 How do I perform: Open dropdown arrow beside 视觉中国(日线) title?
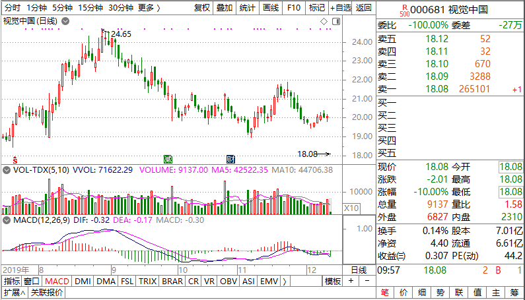coord(64,21)
